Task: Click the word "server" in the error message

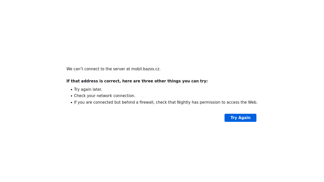Action: click(x=119, y=69)
